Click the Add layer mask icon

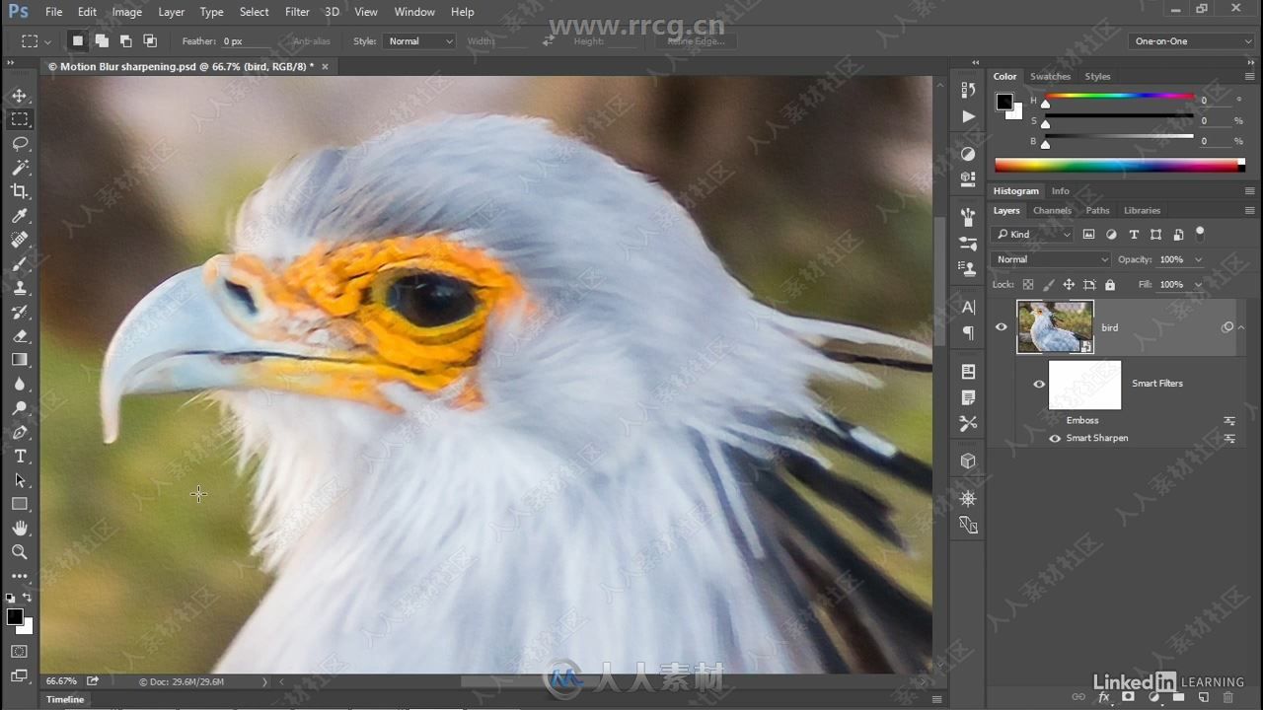1128,697
